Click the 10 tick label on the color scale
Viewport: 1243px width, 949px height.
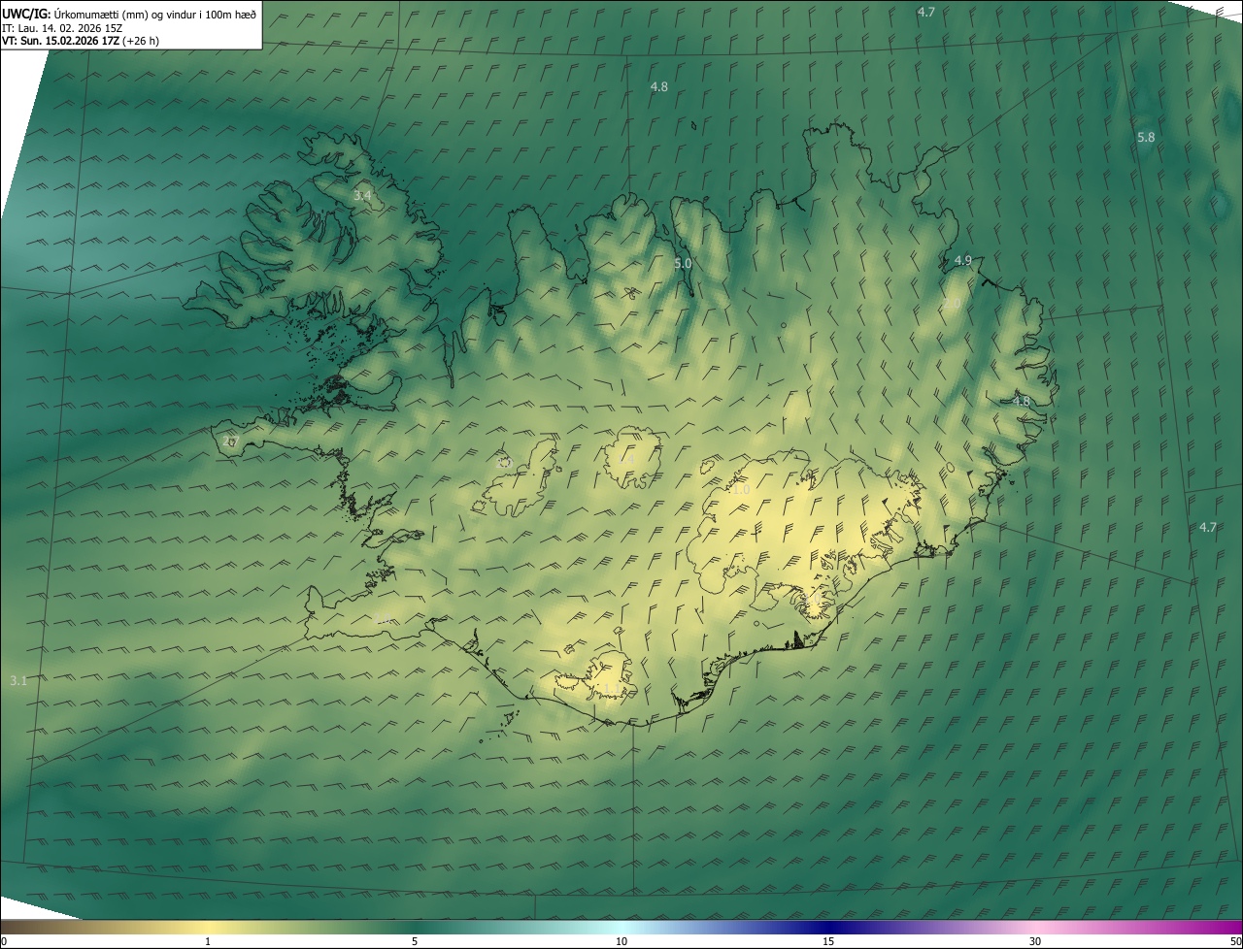(x=621, y=941)
